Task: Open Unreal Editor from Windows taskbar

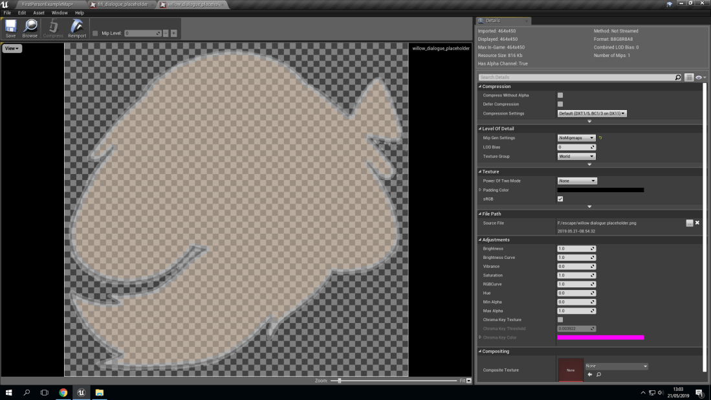Action: 81,392
